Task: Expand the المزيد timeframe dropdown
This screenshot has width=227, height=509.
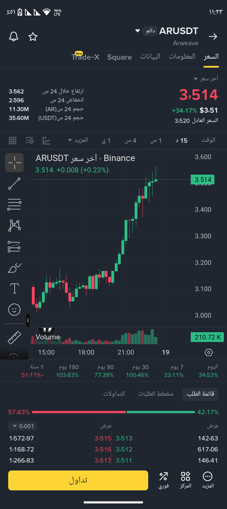Action: point(78,140)
